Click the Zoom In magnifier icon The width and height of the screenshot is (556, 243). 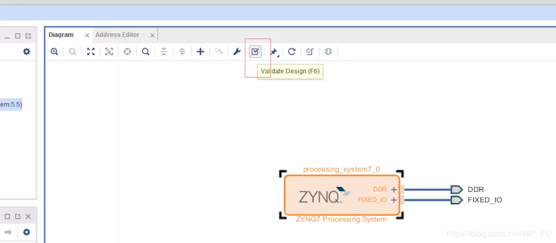pyautogui.click(x=54, y=52)
